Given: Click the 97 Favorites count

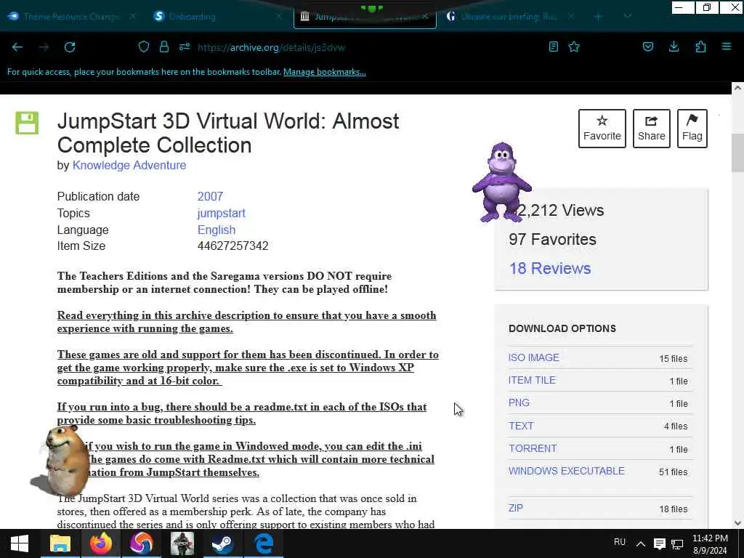Looking at the screenshot, I should pyautogui.click(x=552, y=239).
